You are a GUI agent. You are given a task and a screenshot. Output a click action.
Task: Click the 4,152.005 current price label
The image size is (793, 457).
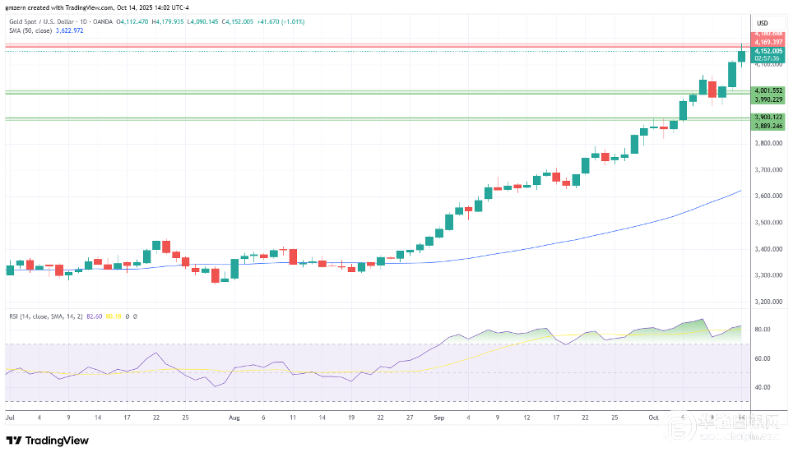(769, 51)
